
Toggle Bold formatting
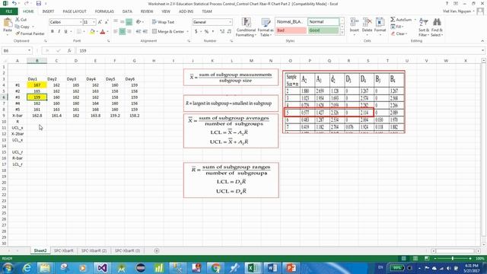point(53,31)
